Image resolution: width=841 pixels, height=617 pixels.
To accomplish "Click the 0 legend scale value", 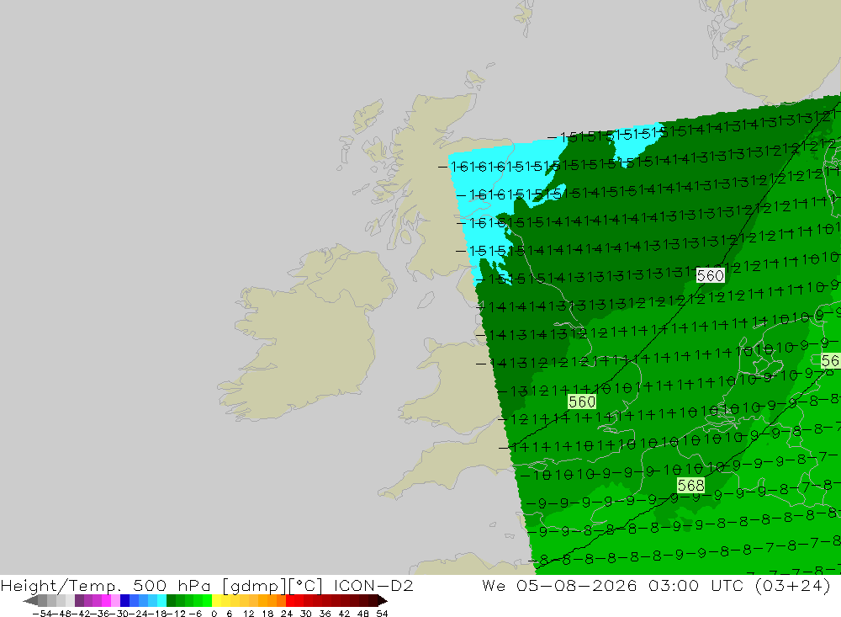I will click(x=214, y=614).
